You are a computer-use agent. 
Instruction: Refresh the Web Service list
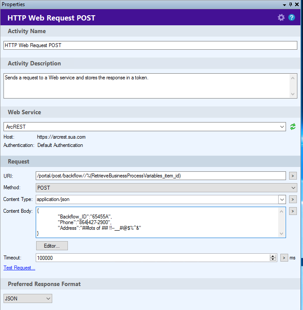293,126
